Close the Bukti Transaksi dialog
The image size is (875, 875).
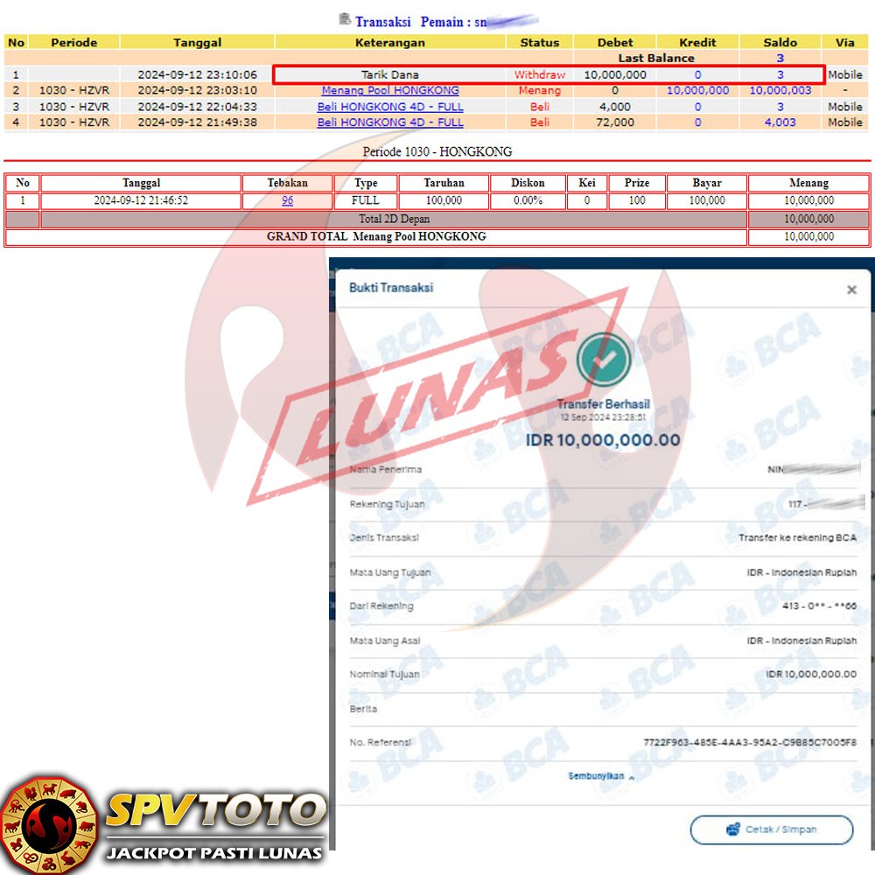coord(851,290)
